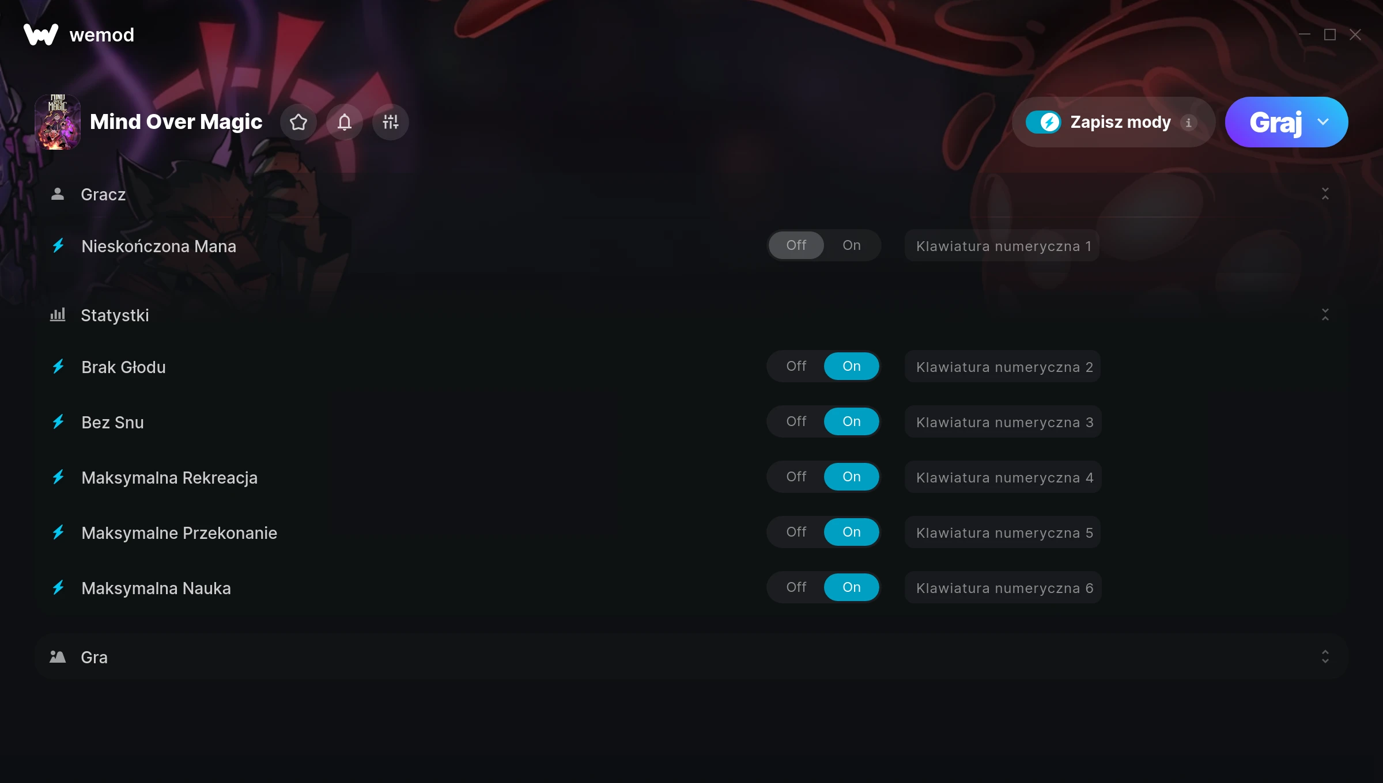Click the Zapisz mody info icon
This screenshot has width=1383, height=783.
click(x=1188, y=123)
